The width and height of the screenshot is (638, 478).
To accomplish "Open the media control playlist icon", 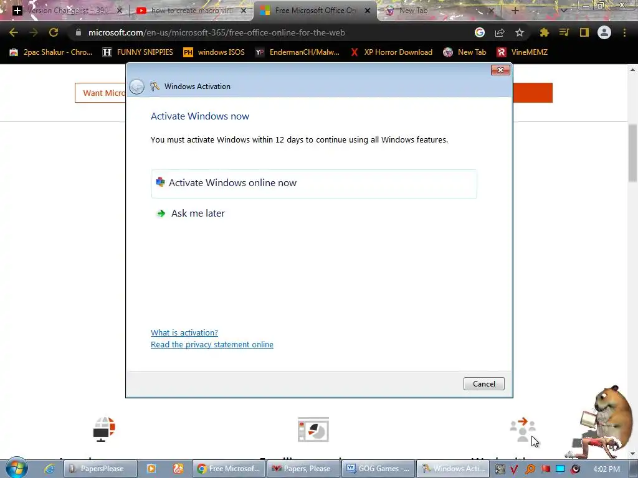I will (564, 32).
